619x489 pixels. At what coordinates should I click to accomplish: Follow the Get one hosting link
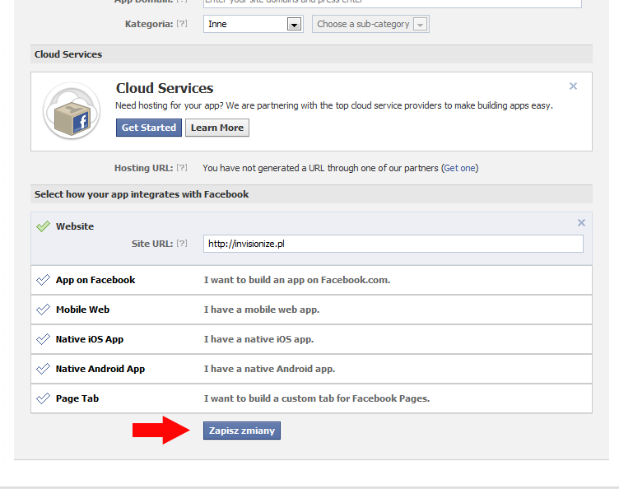460,168
